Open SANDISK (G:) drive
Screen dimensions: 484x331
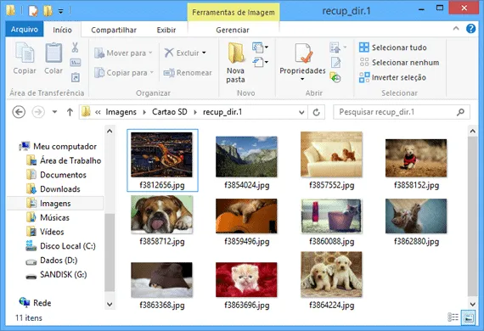click(x=56, y=274)
